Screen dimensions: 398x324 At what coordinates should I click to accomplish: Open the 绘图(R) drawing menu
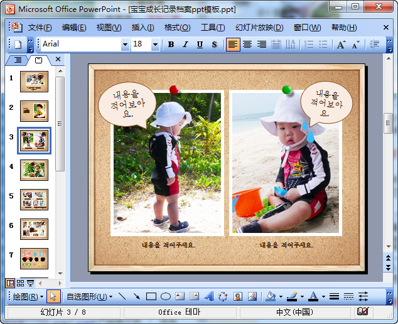point(28,296)
